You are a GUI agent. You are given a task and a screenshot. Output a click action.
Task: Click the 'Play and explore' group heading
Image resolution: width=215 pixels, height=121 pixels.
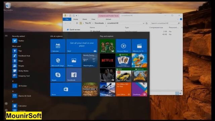106,36
